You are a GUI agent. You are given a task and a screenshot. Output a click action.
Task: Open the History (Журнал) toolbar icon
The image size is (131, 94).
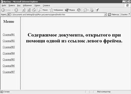79,10
